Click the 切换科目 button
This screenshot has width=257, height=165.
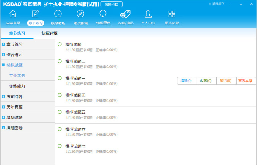pyautogui.click(x=111, y=4)
